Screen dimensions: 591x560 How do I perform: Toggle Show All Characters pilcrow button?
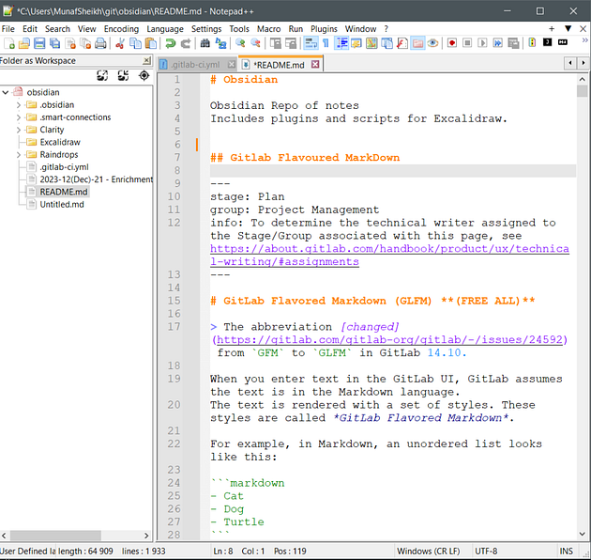[326, 43]
